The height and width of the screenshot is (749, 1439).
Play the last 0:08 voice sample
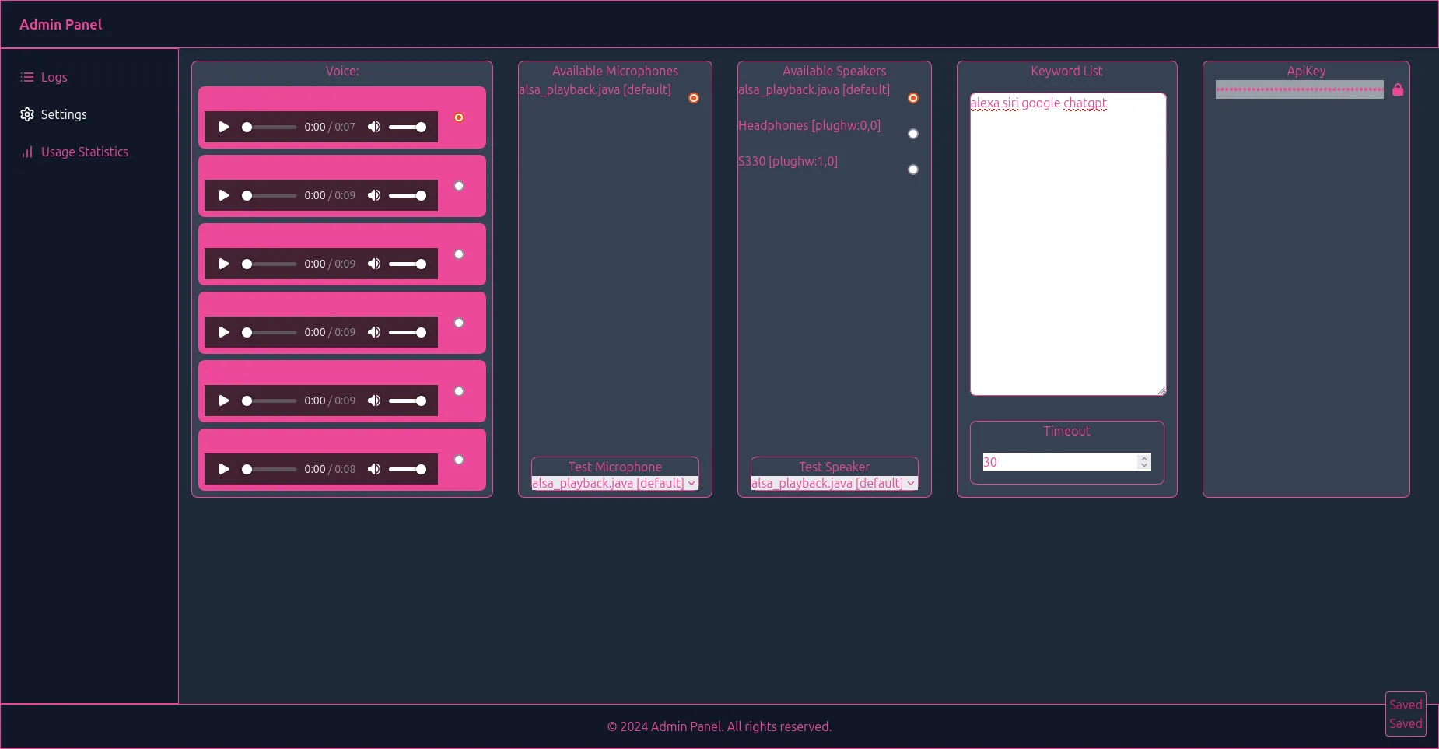pos(224,469)
